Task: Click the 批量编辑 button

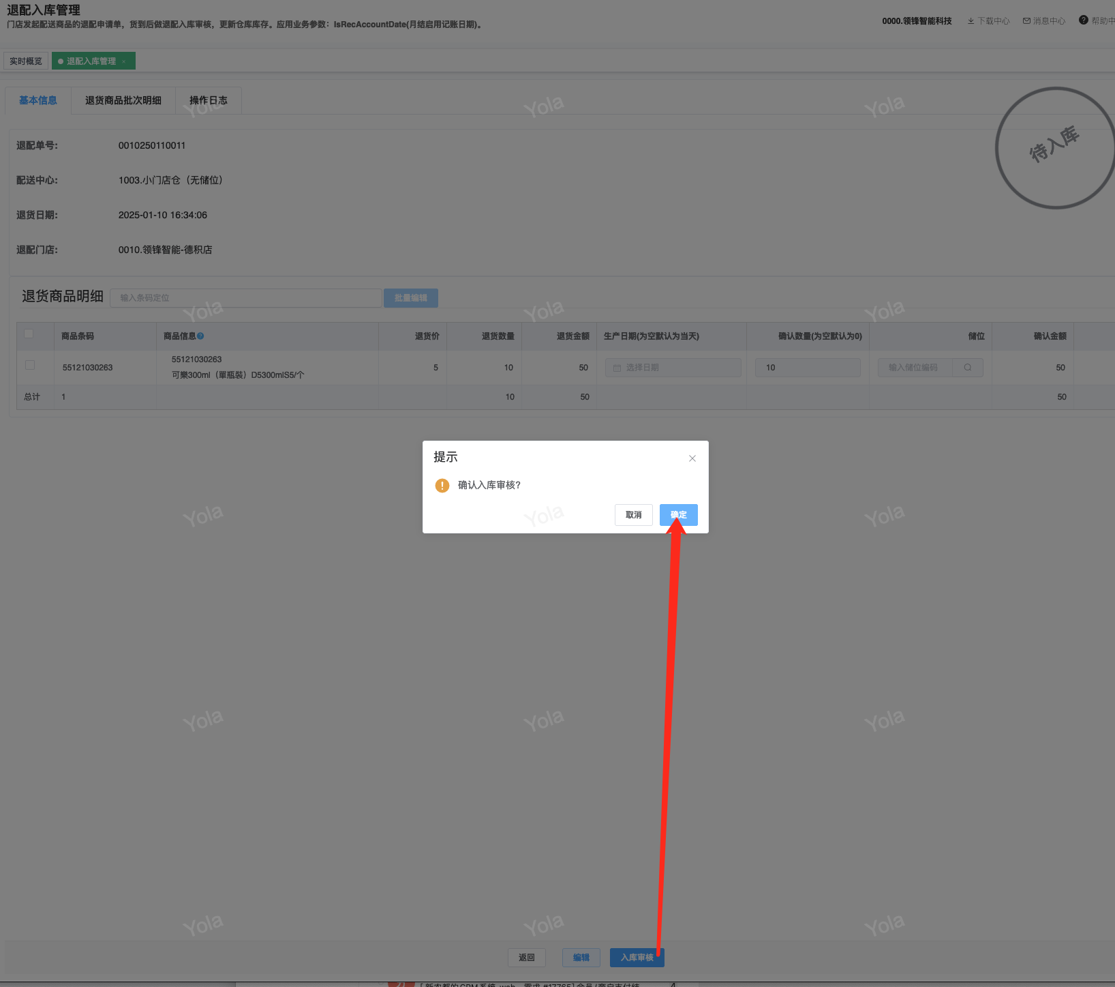Action: coord(411,298)
